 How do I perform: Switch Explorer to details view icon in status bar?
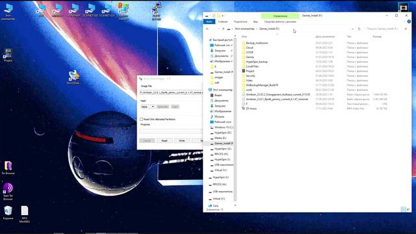(403, 209)
